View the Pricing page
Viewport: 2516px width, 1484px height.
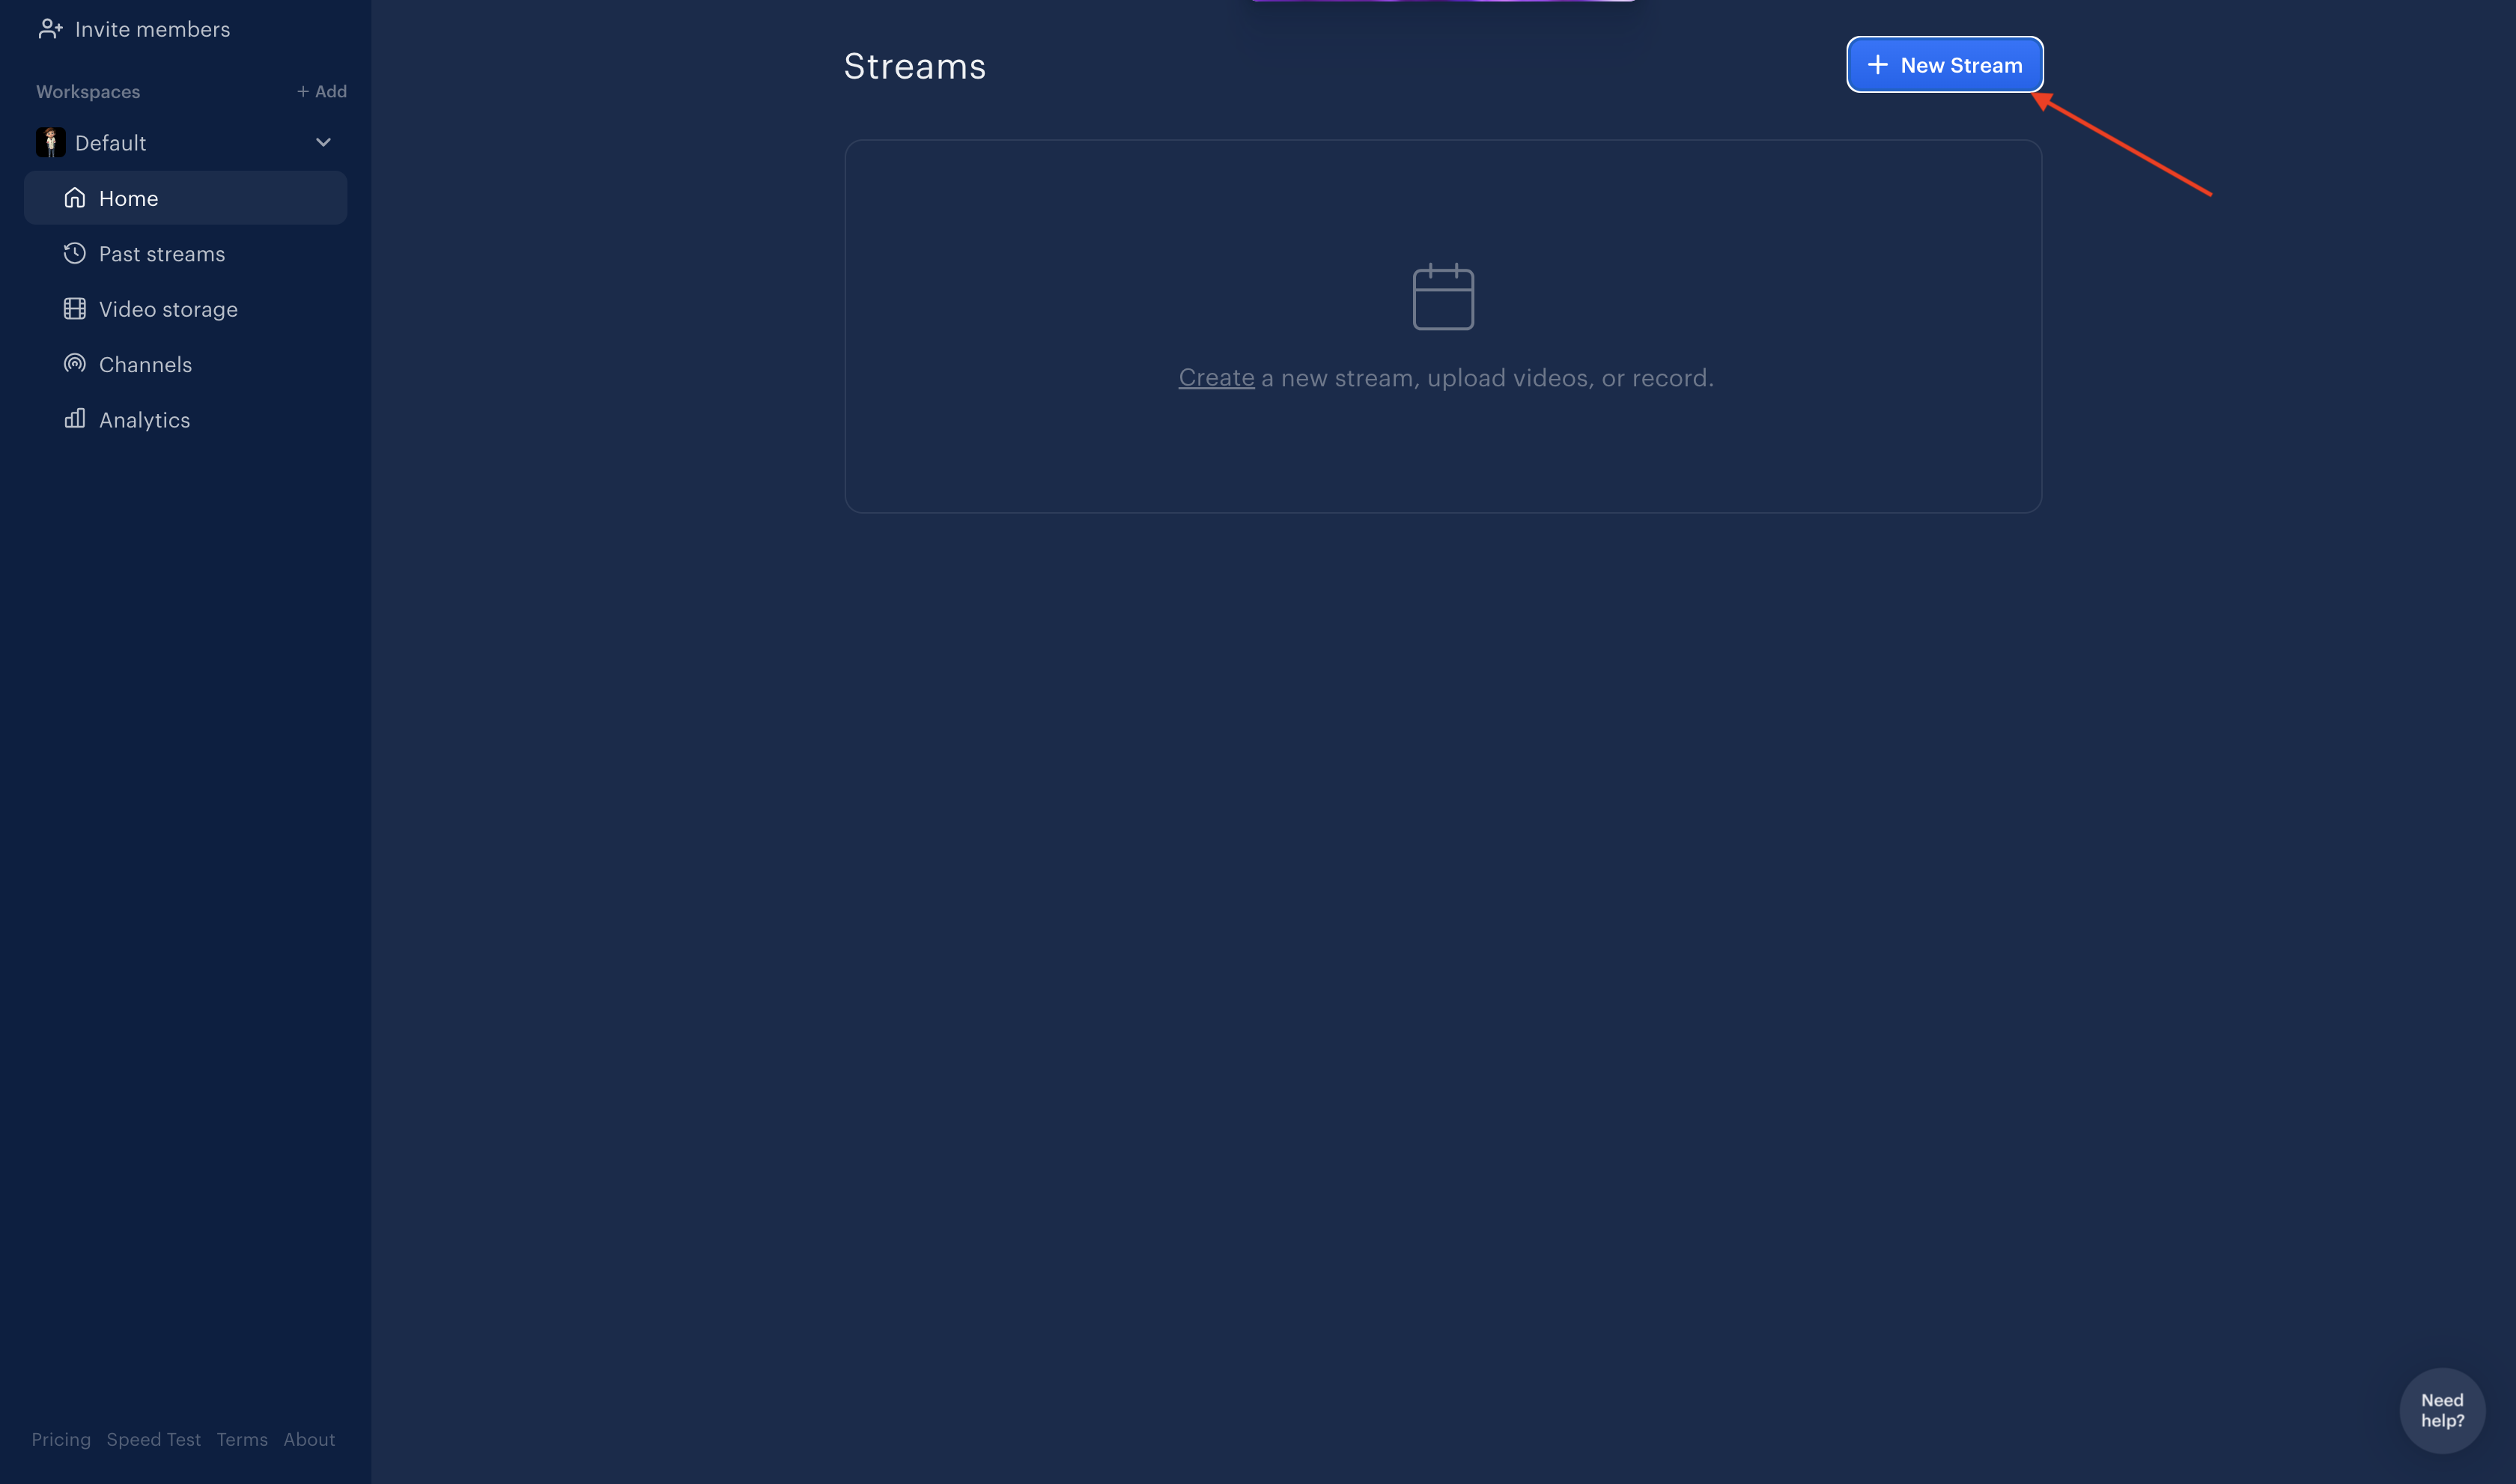coord(60,1438)
